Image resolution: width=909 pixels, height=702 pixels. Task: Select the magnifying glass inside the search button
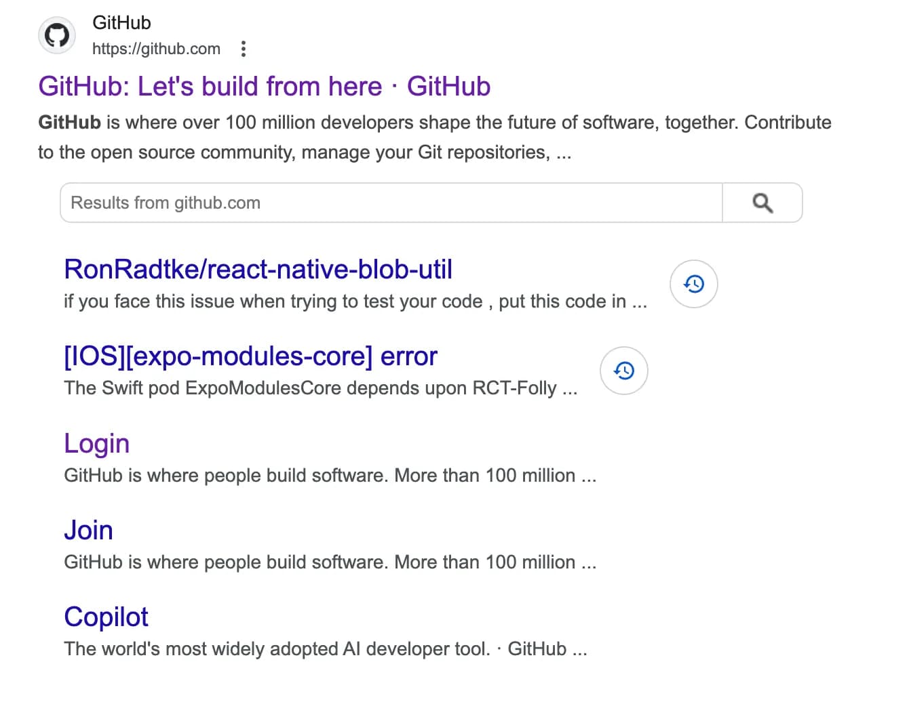pos(762,202)
